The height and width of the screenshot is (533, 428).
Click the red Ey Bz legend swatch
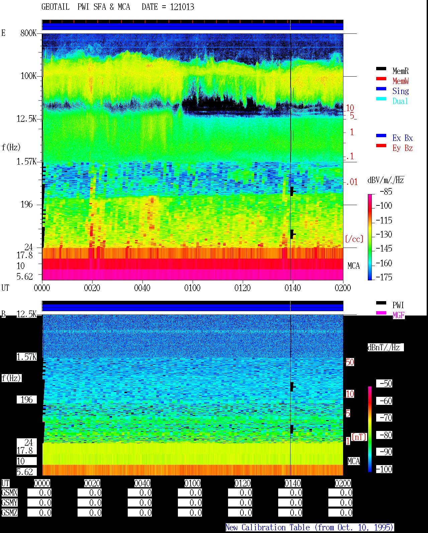click(x=381, y=146)
